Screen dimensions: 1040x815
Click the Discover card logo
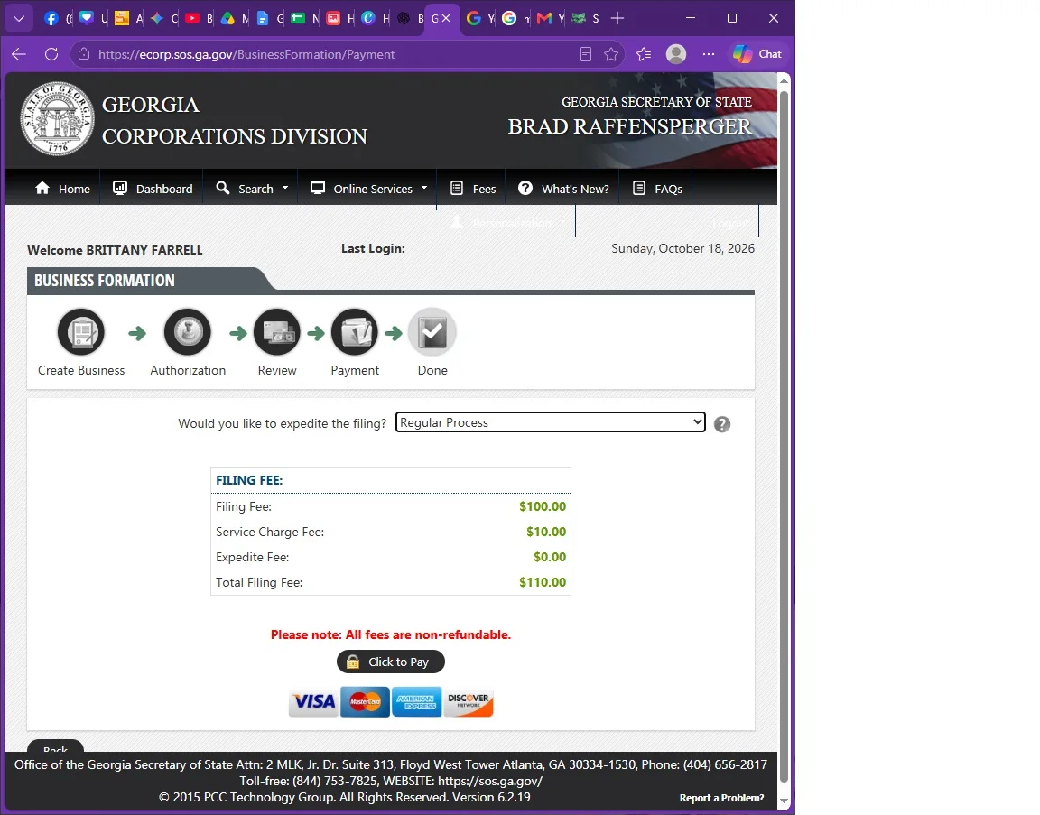coord(469,701)
